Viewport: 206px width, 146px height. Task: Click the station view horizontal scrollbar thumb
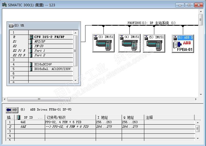click(39, 99)
